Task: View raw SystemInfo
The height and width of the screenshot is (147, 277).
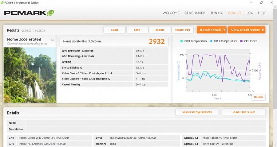Action: click(x=197, y=112)
